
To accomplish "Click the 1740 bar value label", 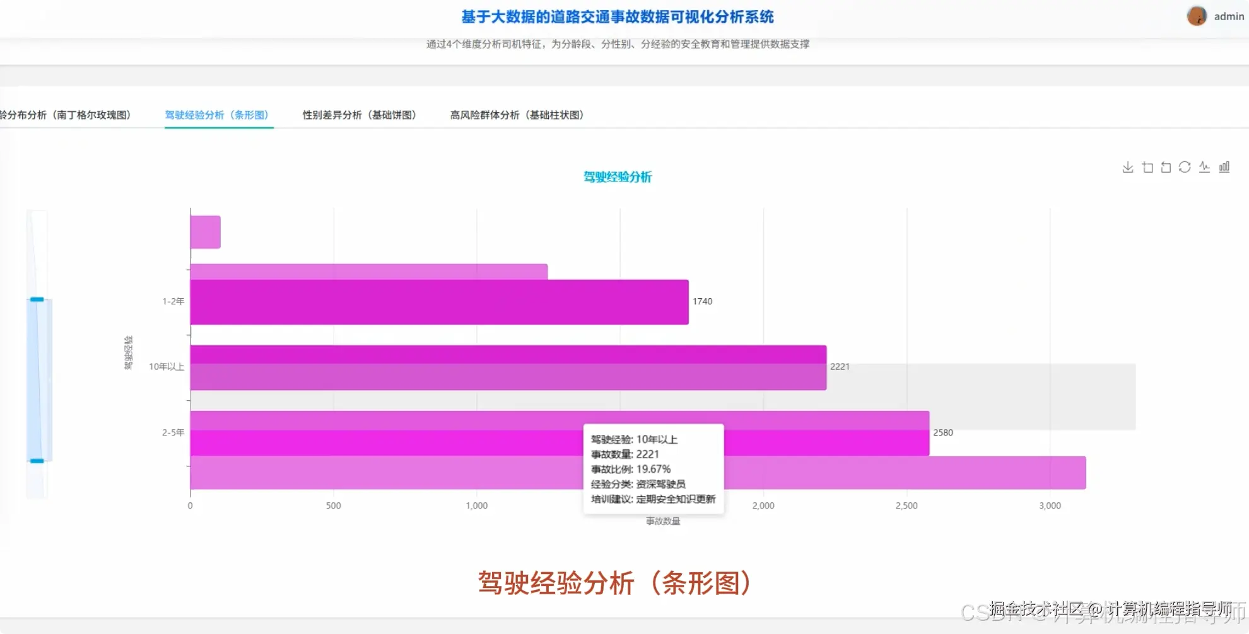I will [x=703, y=301].
